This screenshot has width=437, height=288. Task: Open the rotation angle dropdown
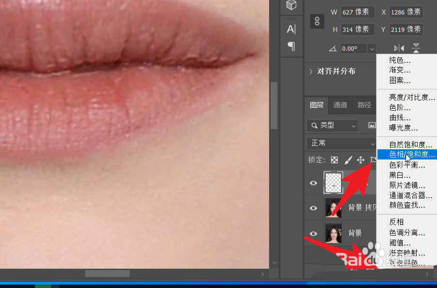tap(371, 48)
